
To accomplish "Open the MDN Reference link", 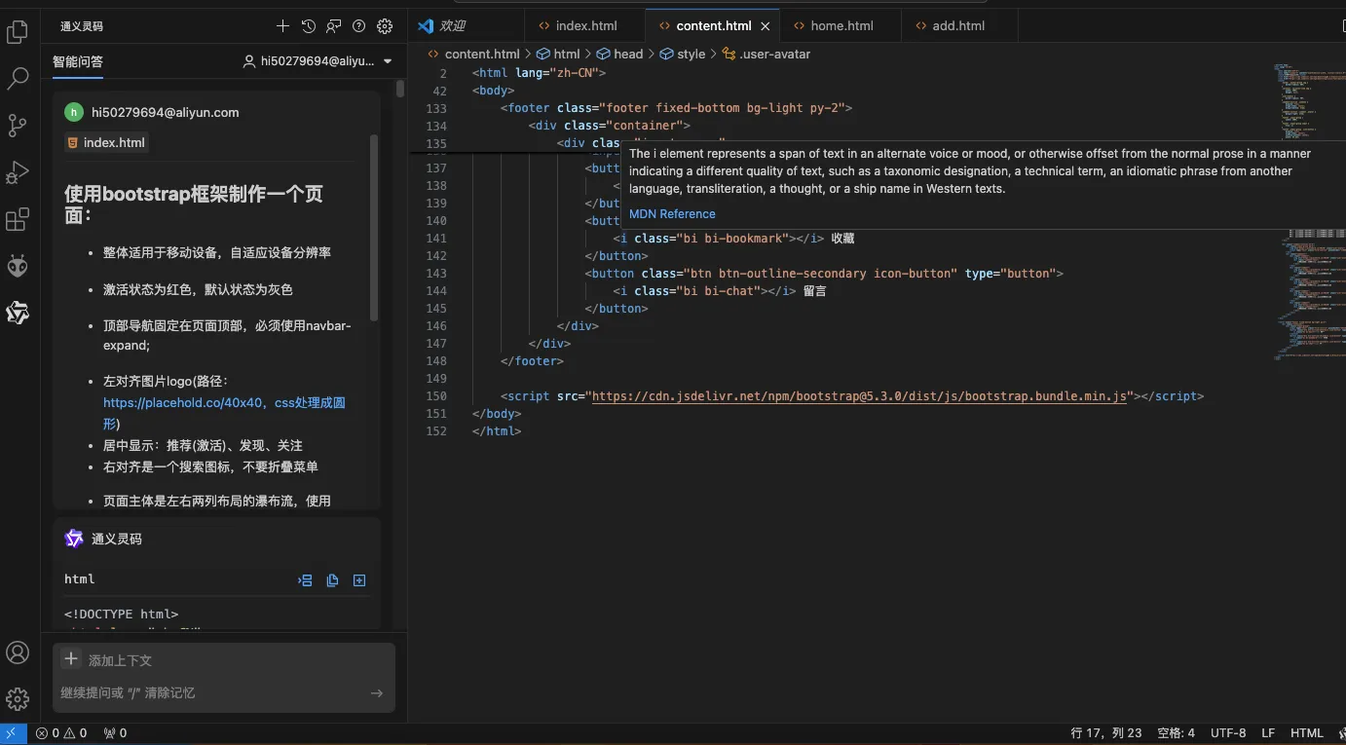I will pyautogui.click(x=672, y=214).
